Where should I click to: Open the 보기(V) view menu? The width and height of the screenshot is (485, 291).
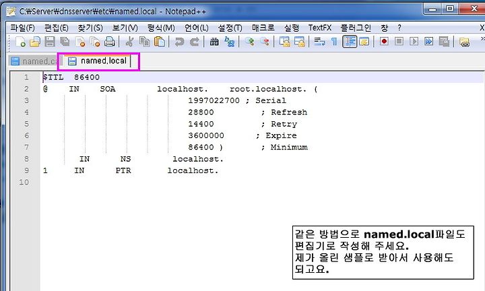click(125, 28)
